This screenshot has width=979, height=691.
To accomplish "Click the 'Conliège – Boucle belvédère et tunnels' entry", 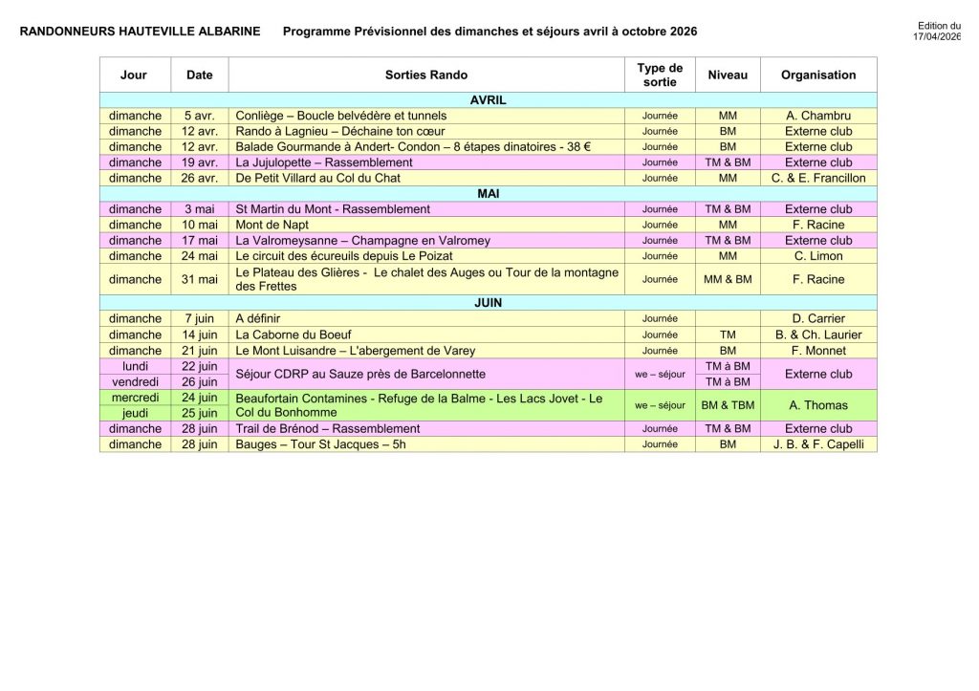I will point(340,116).
